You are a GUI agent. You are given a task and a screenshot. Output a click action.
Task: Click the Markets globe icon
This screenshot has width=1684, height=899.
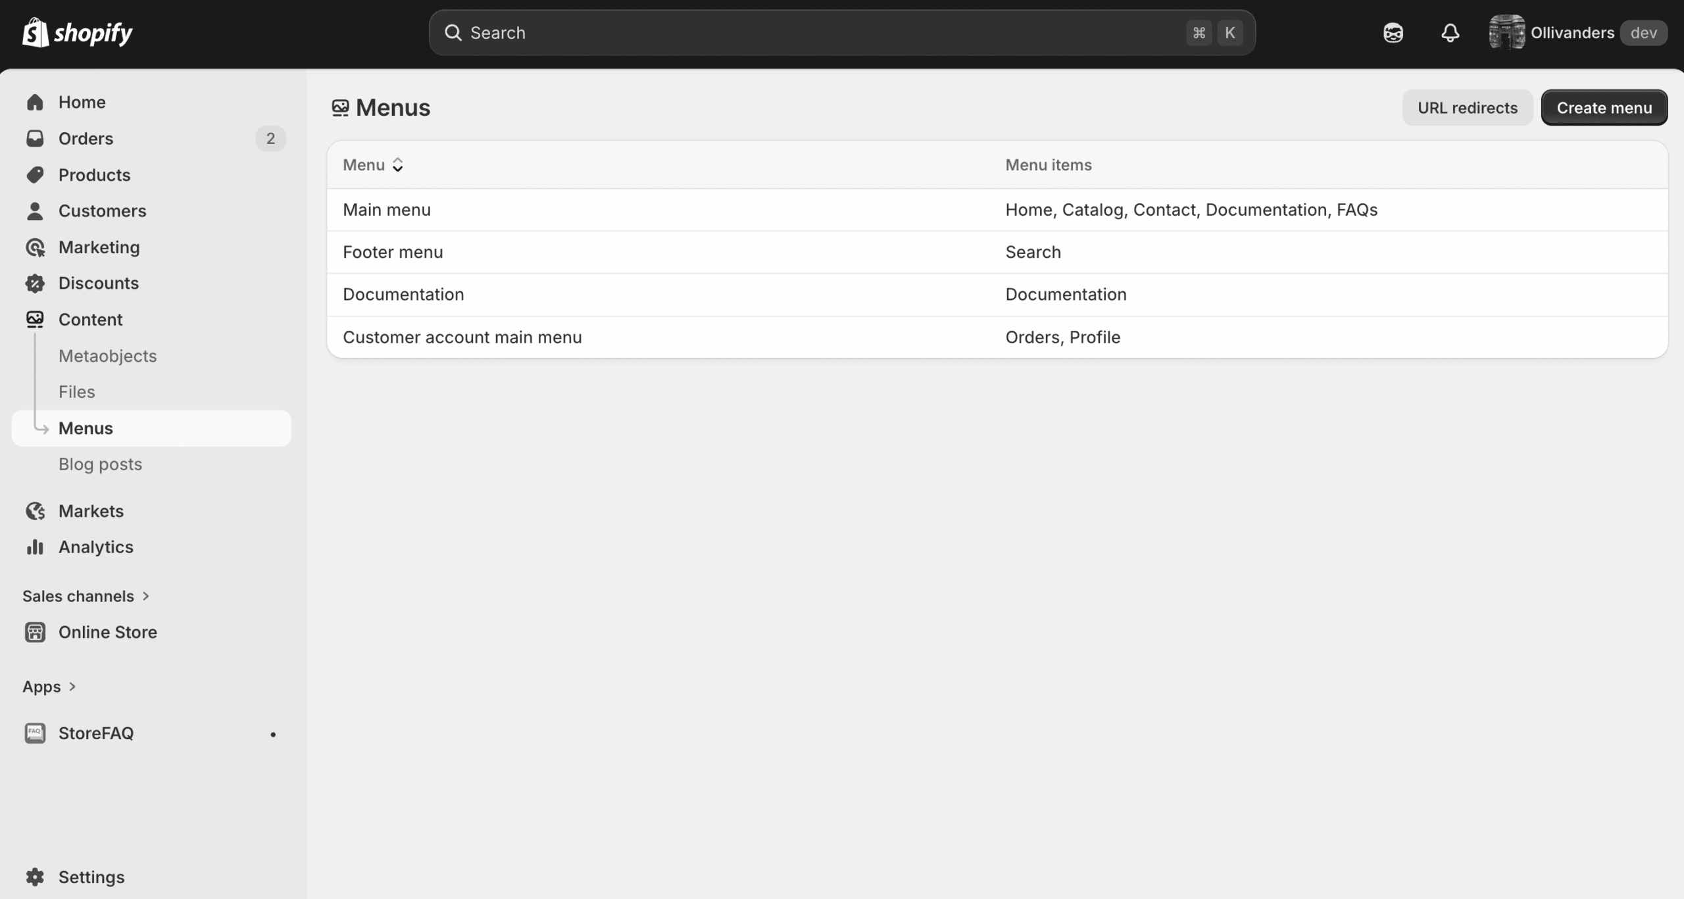[x=35, y=511]
